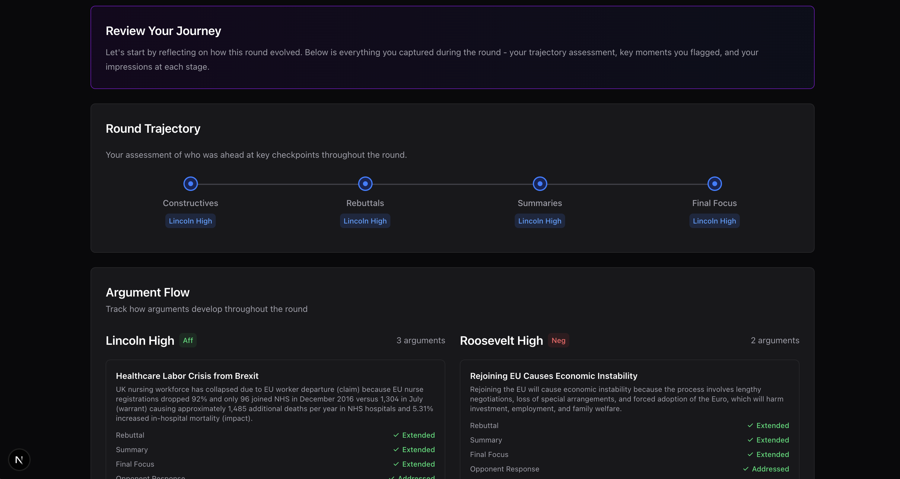Viewport: 900px width, 479px height.
Task: Select the Final Focus checkpoint marker
Action: (x=714, y=184)
